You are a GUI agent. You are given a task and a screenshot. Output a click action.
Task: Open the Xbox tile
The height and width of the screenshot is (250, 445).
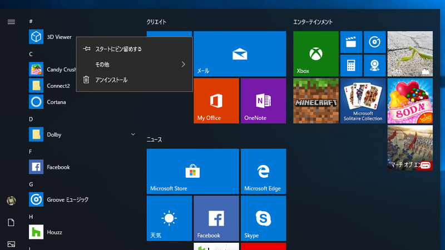click(316, 54)
